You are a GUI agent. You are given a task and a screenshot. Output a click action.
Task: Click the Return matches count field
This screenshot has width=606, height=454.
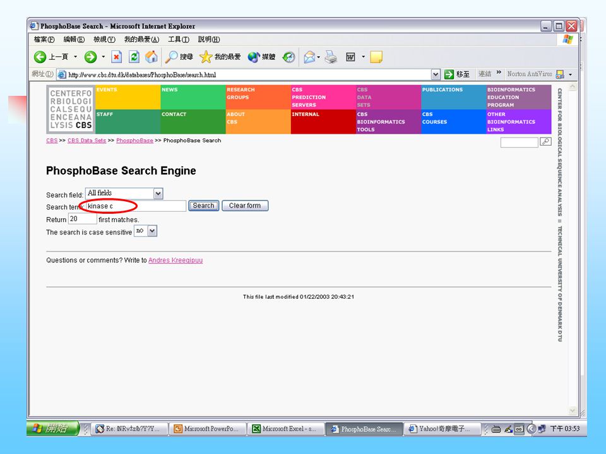[82, 219]
